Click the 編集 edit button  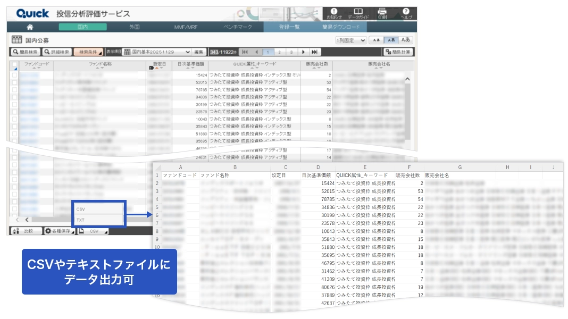pos(199,52)
